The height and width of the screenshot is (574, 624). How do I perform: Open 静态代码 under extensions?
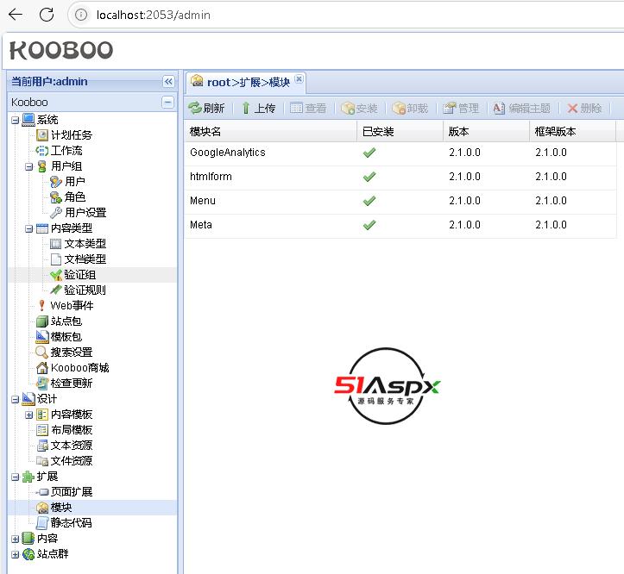click(71, 523)
